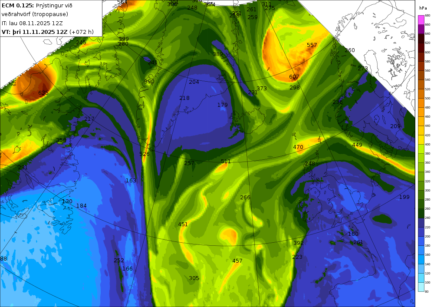Click the 236 label near Norway
This screenshot has width=434, height=307.
tap(338, 102)
